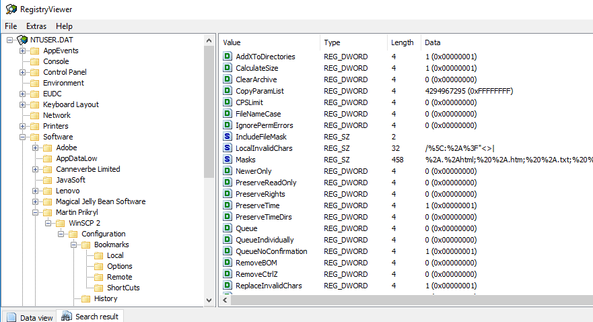Open the Extras menu
Viewport: 593px width, 322px height.
coord(36,26)
